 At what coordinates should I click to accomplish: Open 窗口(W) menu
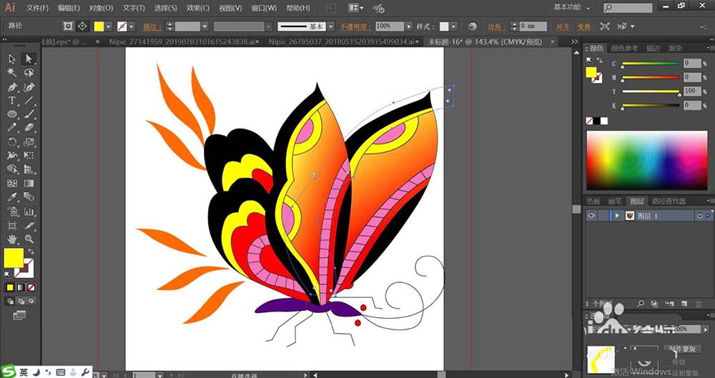tap(264, 8)
